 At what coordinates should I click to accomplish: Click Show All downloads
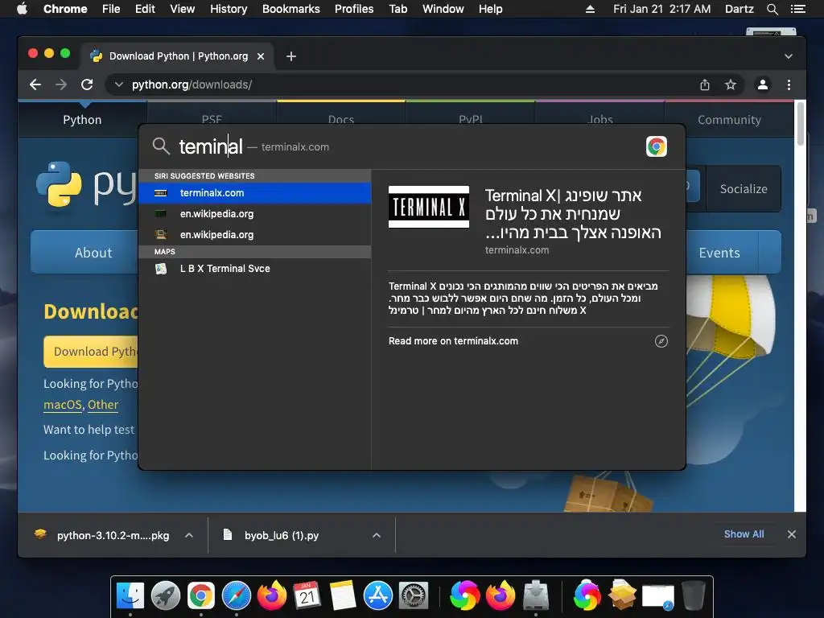744,534
